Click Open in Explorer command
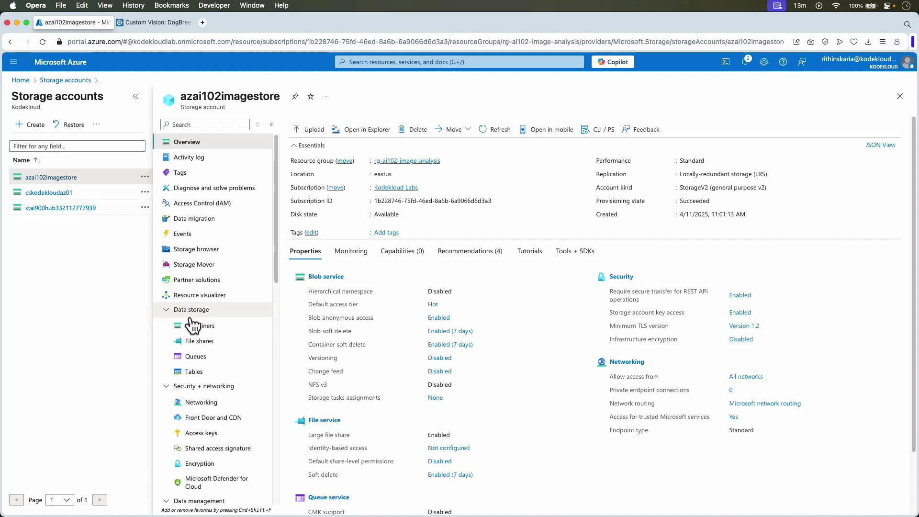 coord(361,129)
